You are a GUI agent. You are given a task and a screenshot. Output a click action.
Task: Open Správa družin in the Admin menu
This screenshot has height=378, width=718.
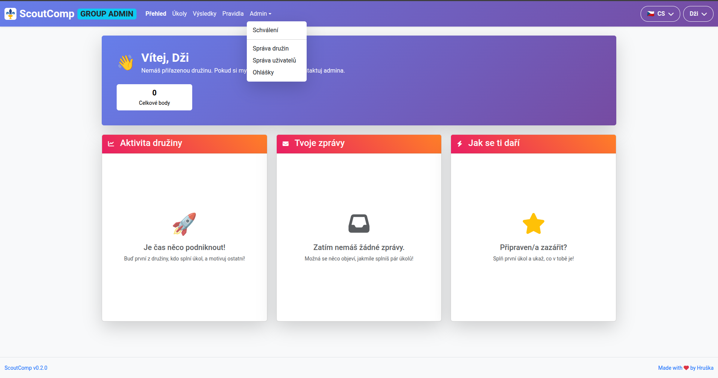(270, 49)
